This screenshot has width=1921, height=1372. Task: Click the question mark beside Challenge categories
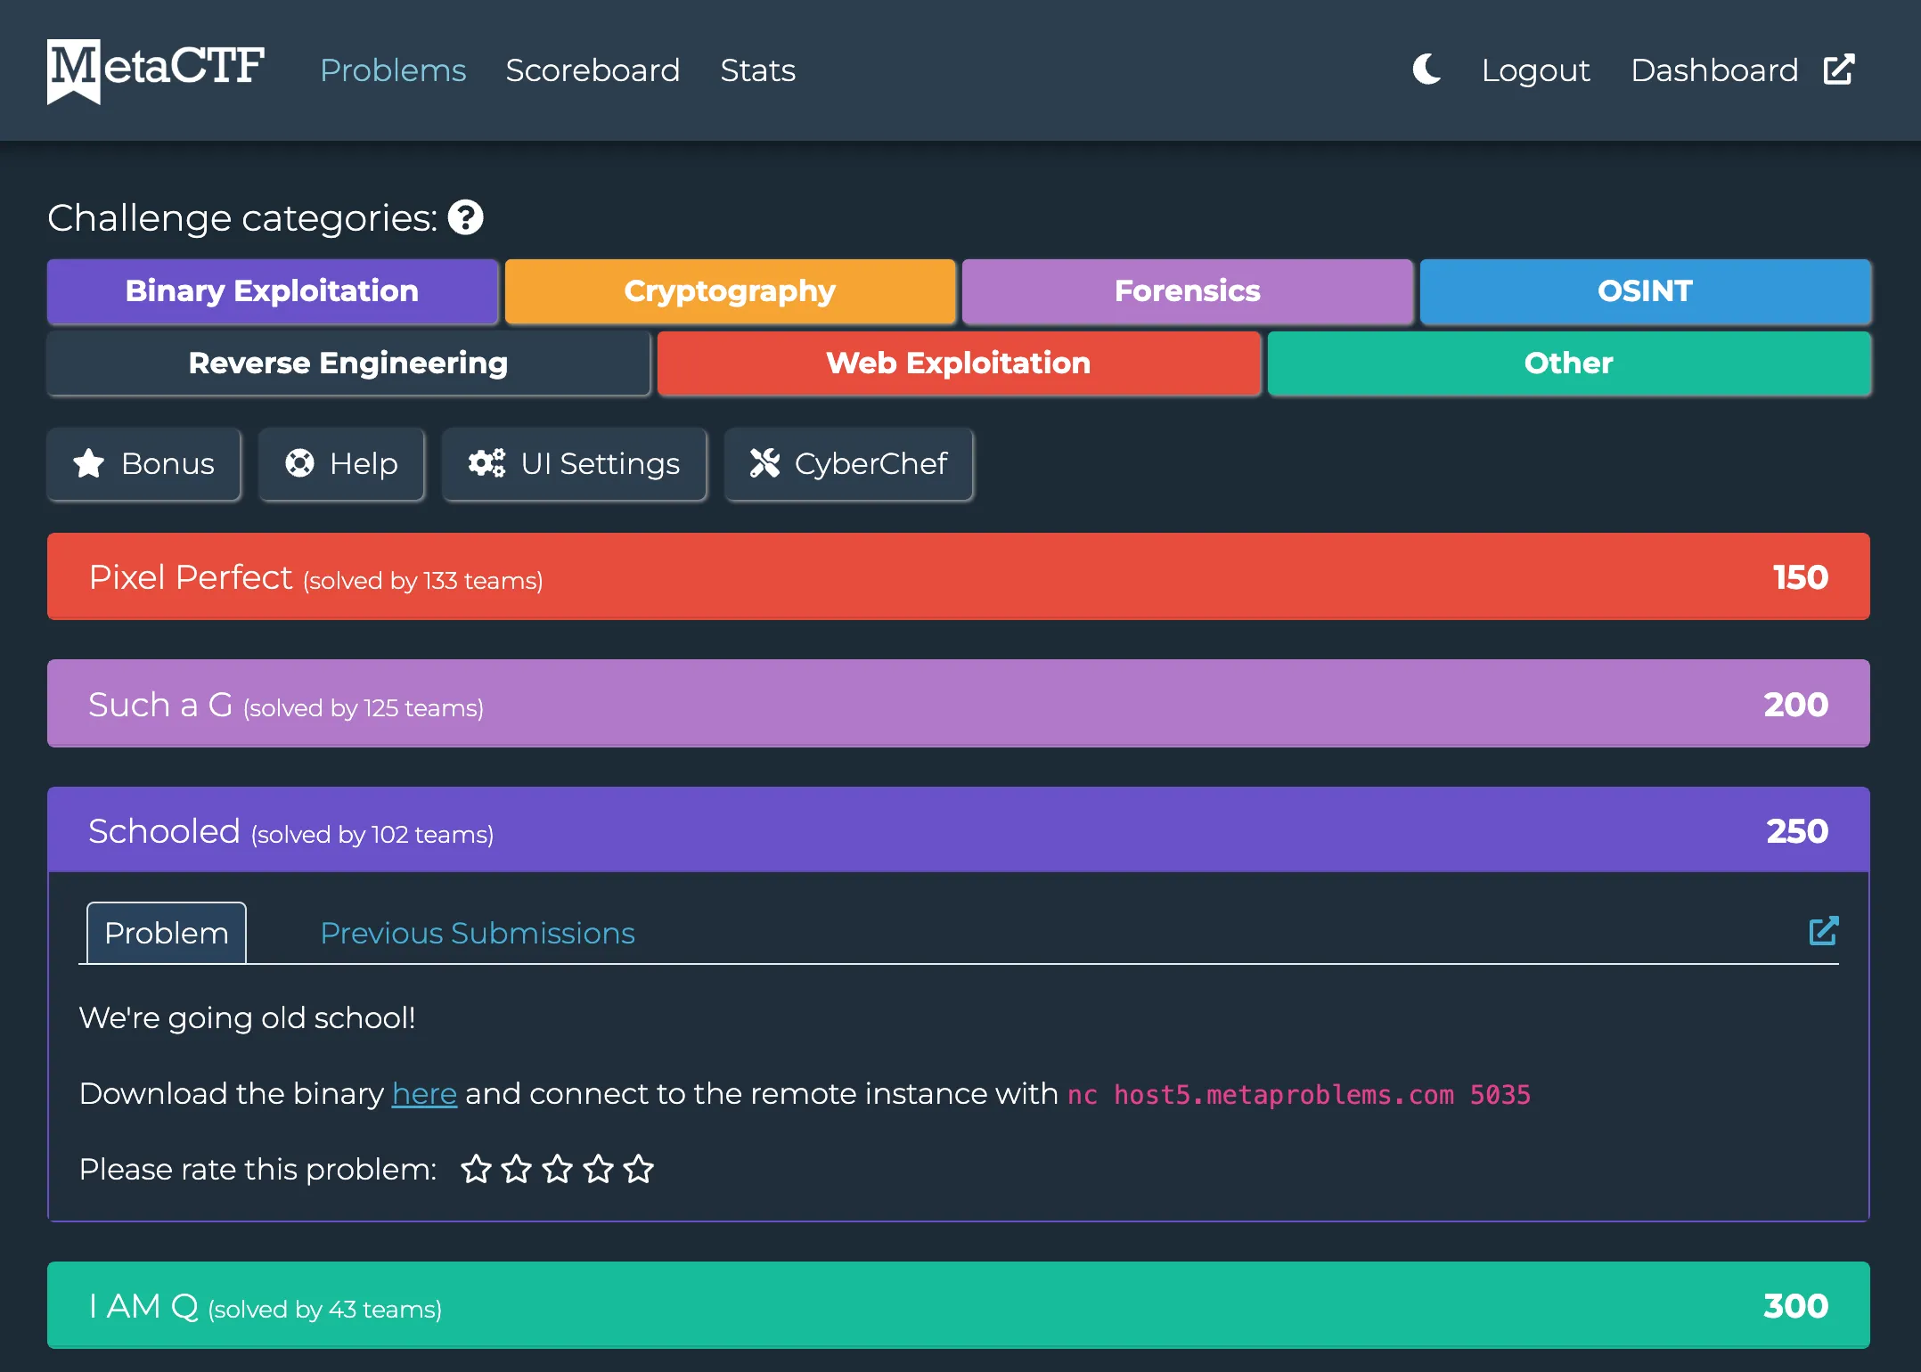pos(467,217)
